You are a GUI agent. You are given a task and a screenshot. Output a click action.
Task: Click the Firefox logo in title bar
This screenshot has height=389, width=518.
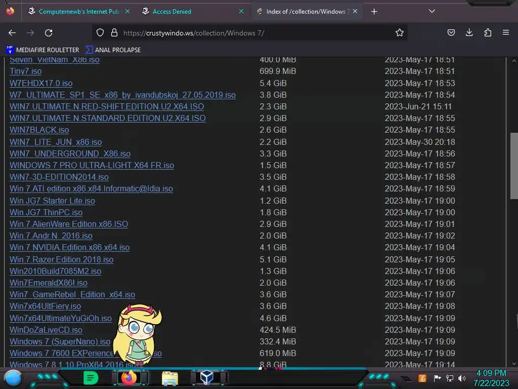click(x=10, y=11)
